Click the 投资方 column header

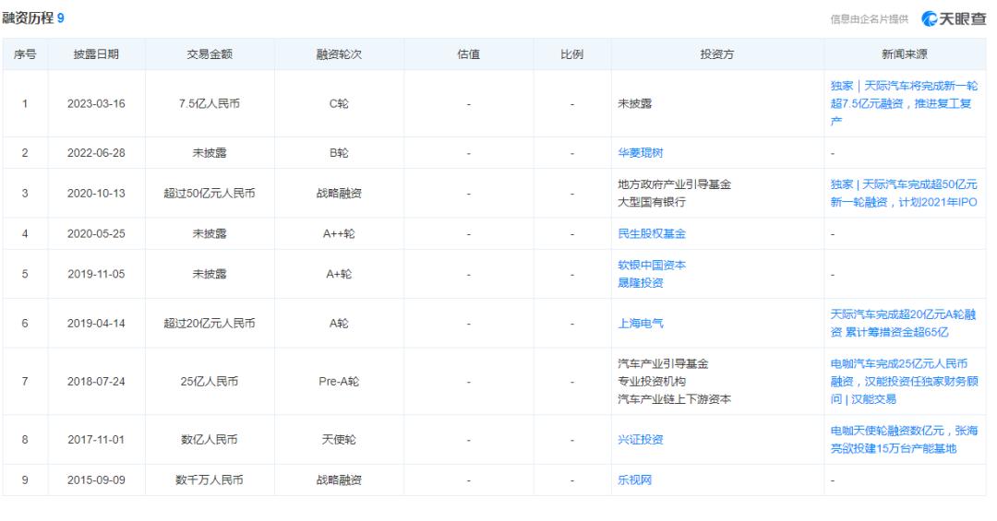tap(716, 54)
